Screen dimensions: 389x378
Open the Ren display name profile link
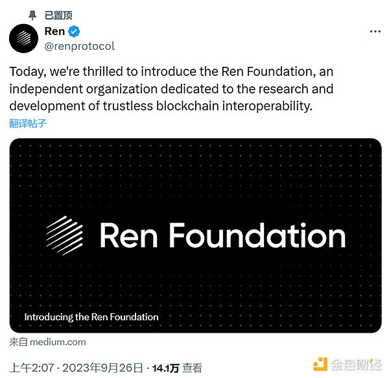54,32
